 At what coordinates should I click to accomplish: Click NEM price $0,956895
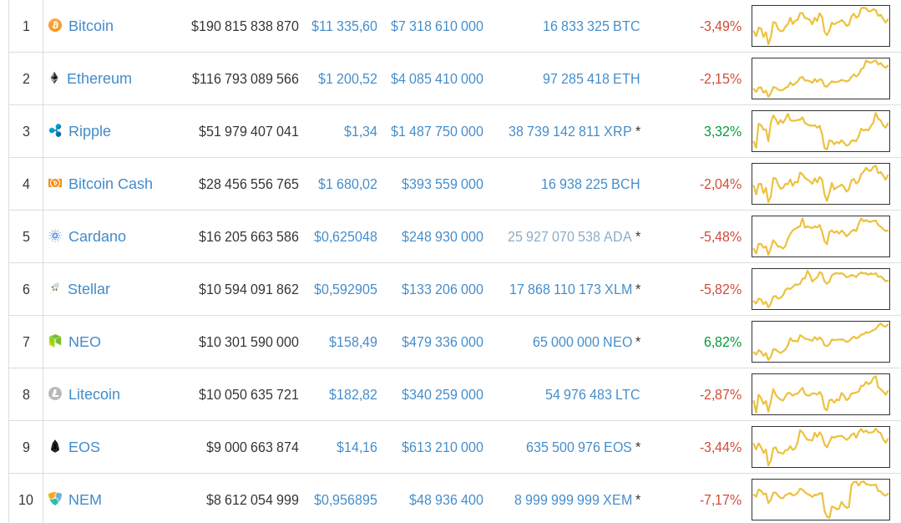(x=346, y=500)
